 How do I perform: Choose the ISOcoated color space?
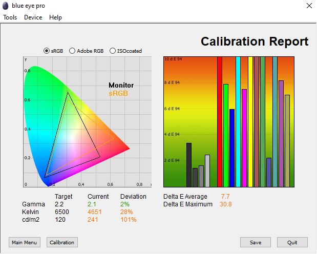[113, 51]
